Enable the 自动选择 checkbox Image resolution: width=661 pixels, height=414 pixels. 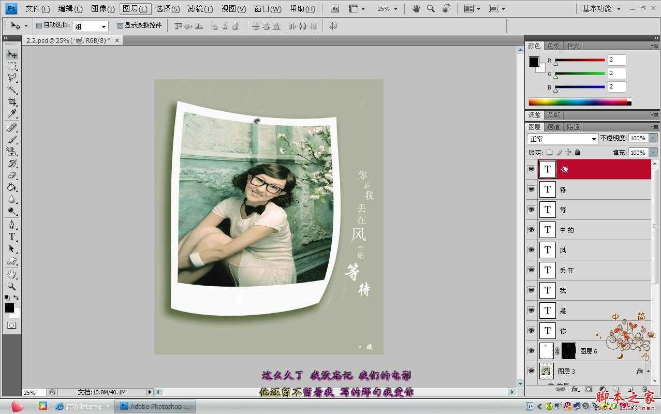pyautogui.click(x=39, y=25)
